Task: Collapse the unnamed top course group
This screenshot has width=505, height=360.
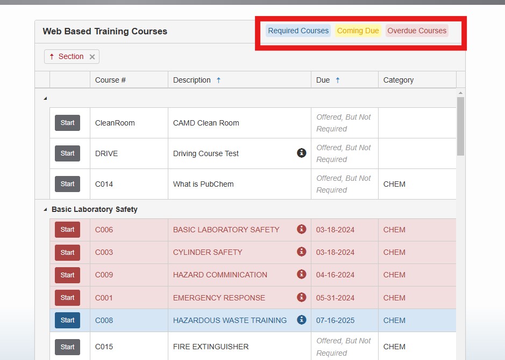Action: click(45, 98)
